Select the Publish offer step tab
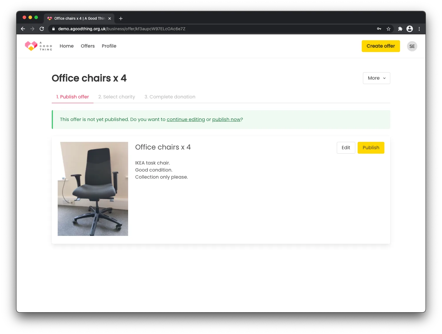Screen dimensions: 442x334 73,97
